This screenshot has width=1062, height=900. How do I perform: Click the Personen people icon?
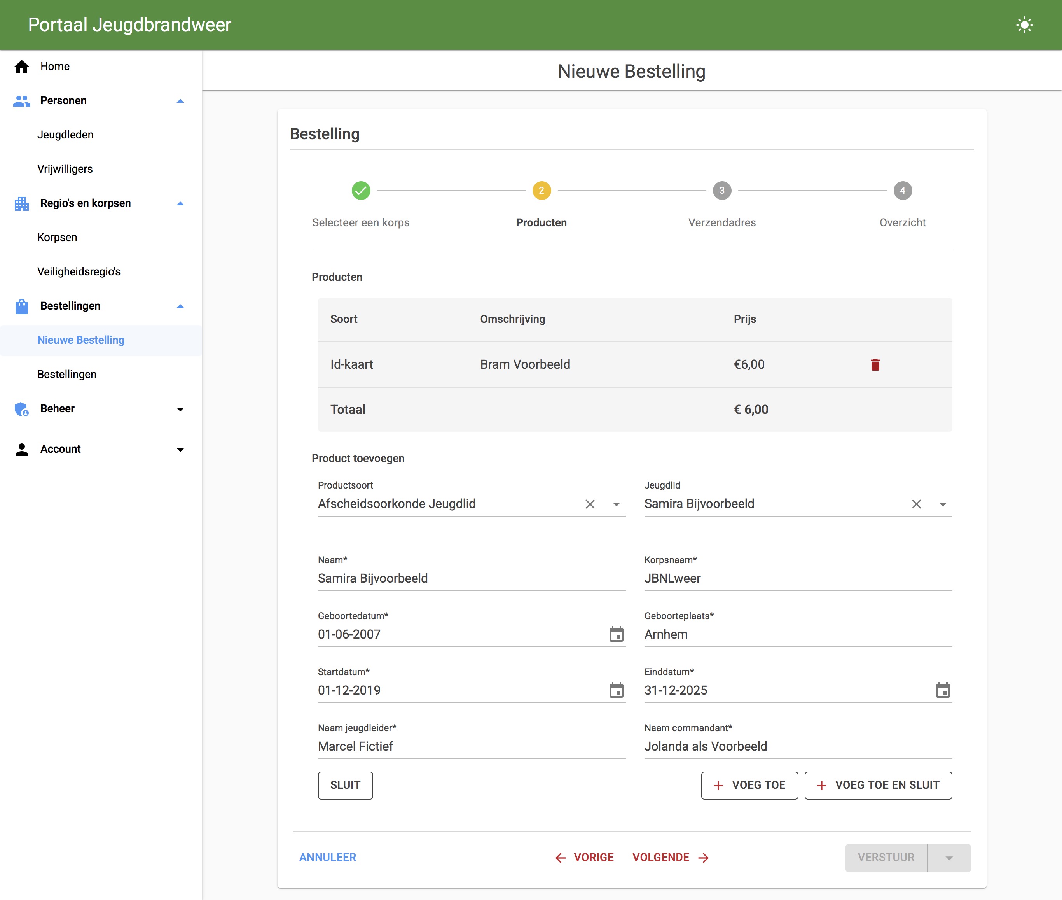(x=21, y=100)
